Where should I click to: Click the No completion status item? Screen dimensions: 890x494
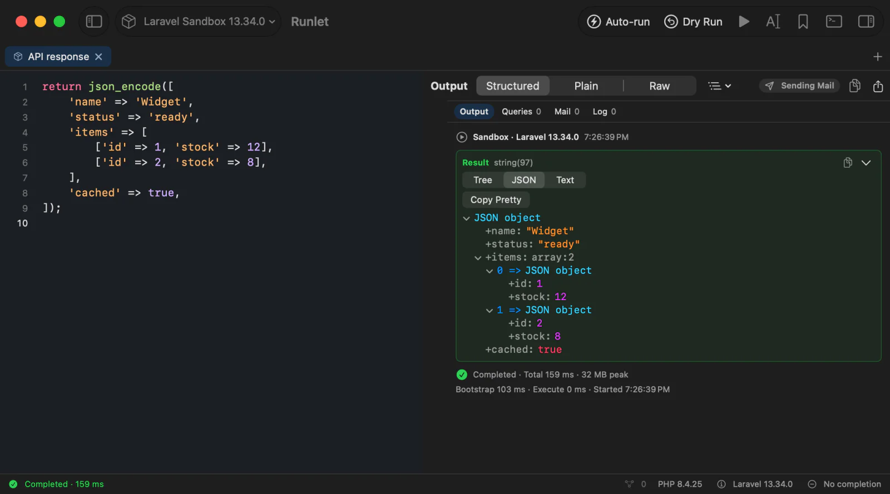(844, 485)
